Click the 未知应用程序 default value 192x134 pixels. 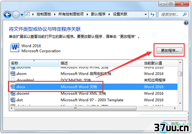155,80
